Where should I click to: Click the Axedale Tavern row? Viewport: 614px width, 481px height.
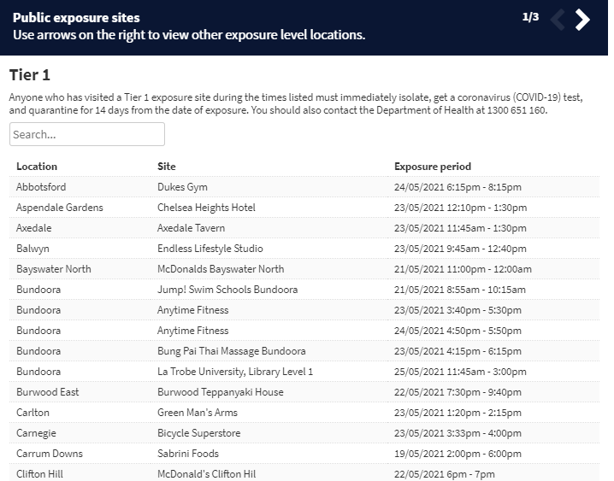(x=304, y=228)
